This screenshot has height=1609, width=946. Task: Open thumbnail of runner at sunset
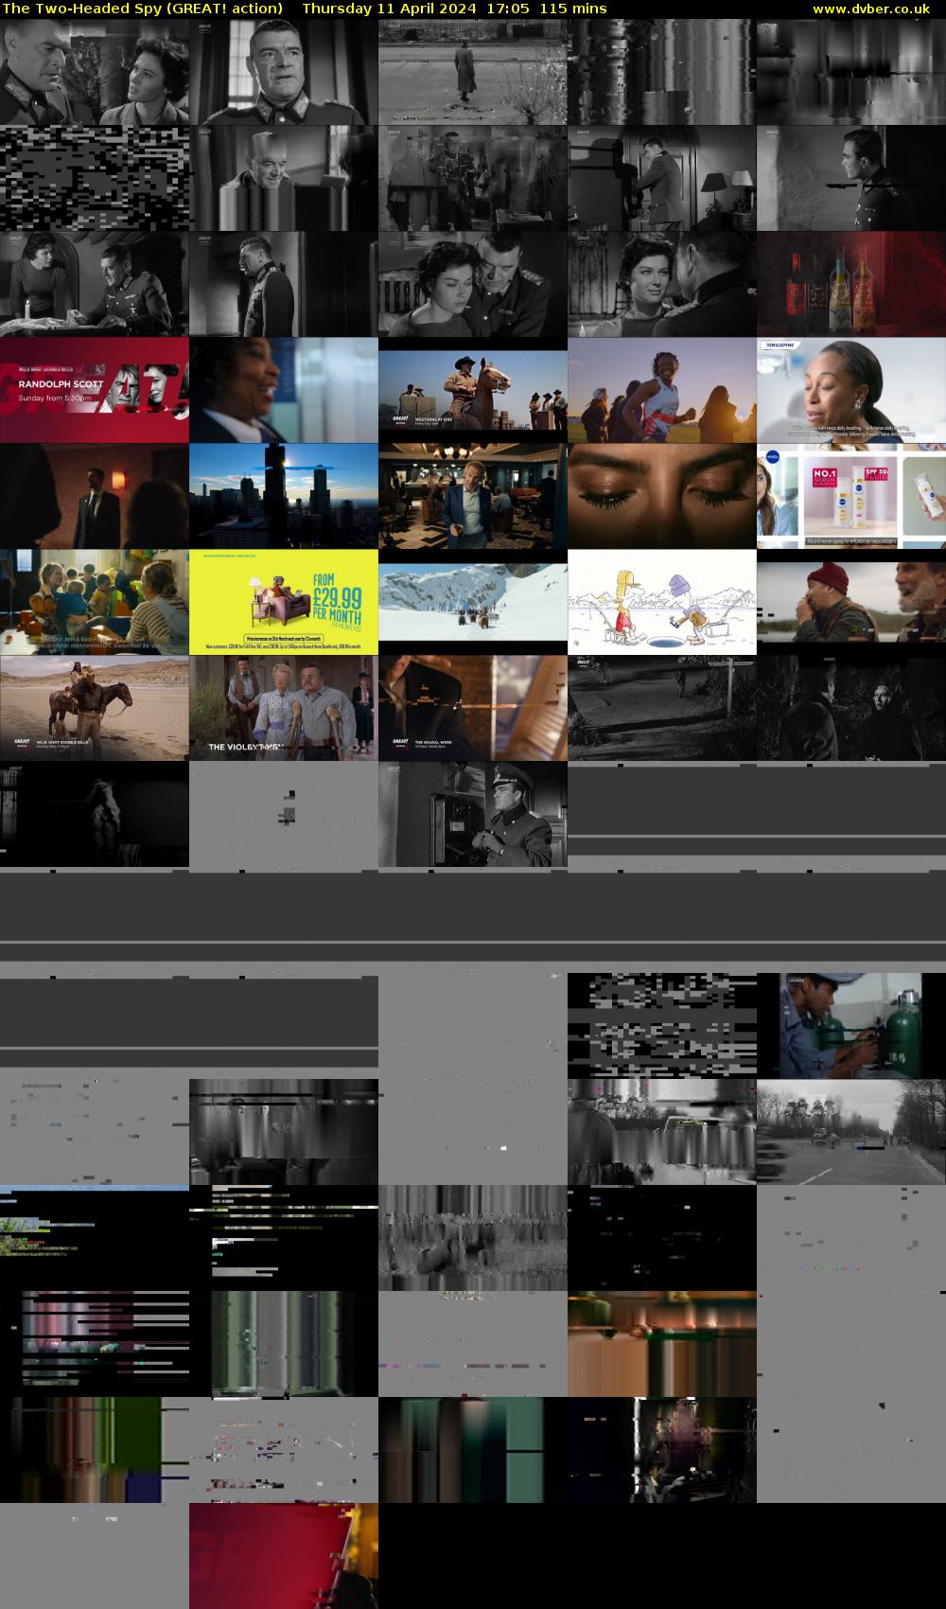[x=662, y=390]
